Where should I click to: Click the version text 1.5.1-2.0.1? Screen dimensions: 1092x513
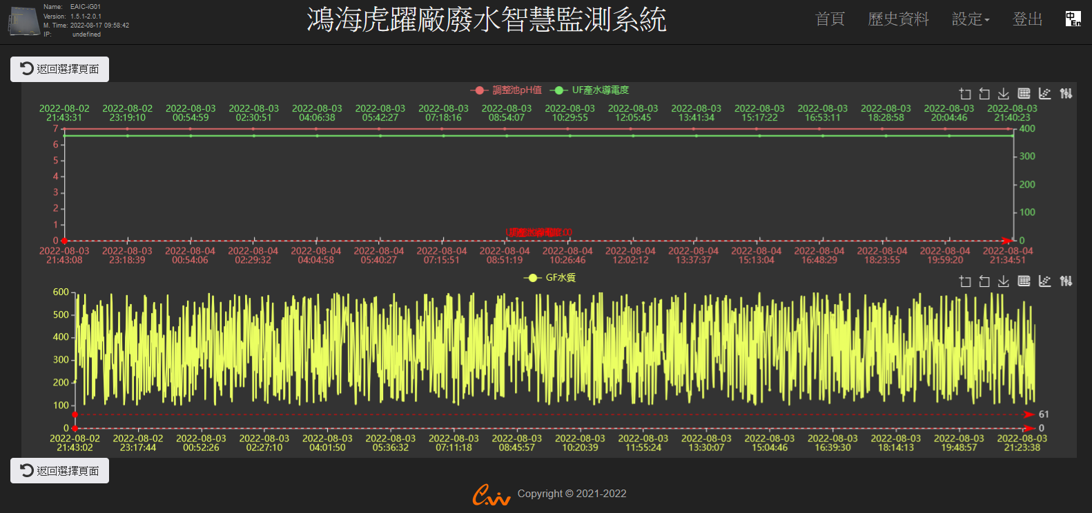click(86, 16)
